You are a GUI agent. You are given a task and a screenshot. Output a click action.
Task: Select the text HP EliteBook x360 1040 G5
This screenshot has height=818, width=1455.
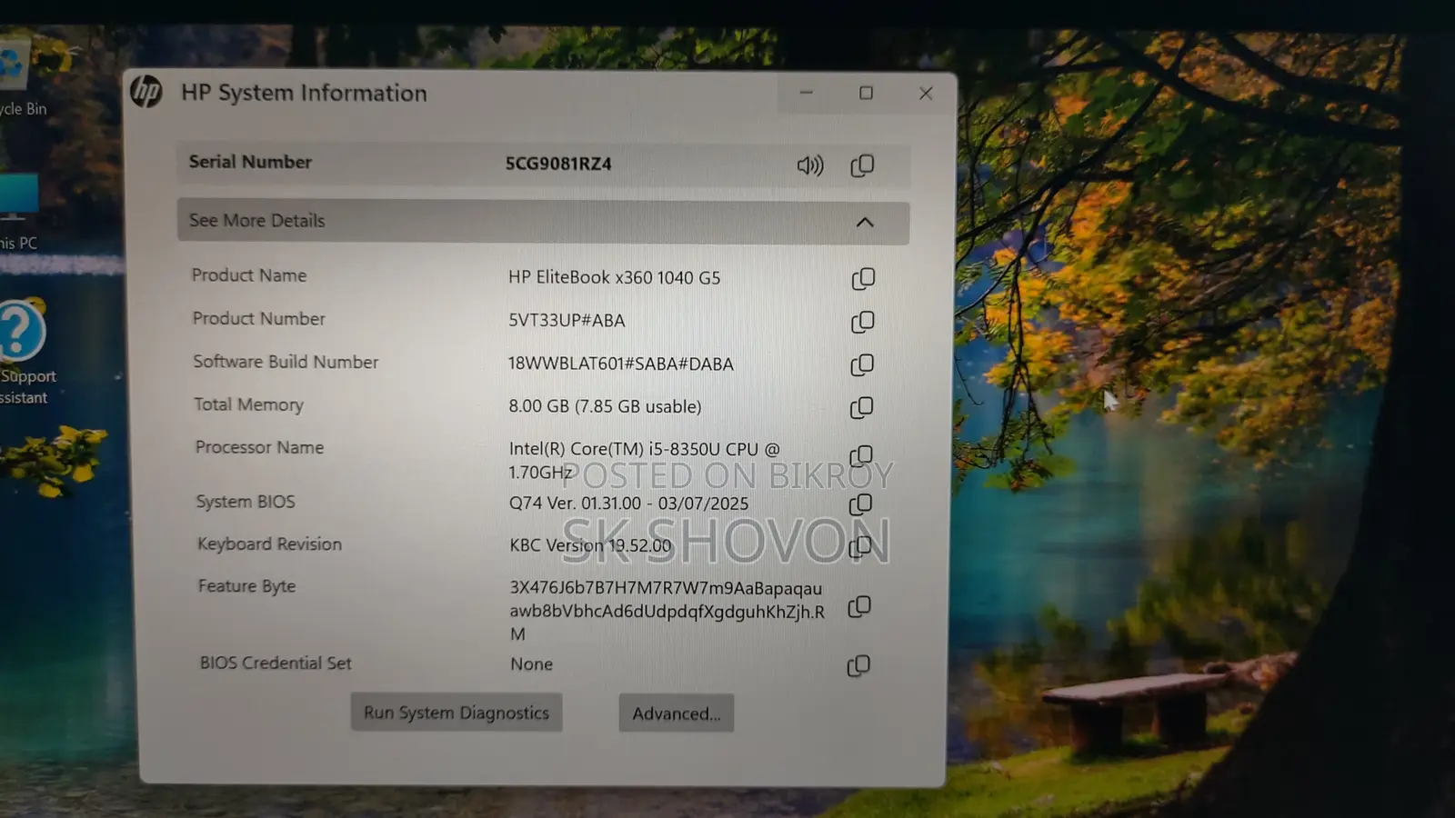[x=614, y=277]
